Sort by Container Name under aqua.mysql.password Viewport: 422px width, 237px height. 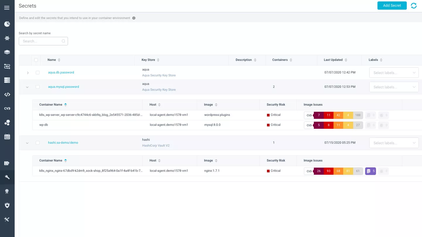[x=65, y=105]
